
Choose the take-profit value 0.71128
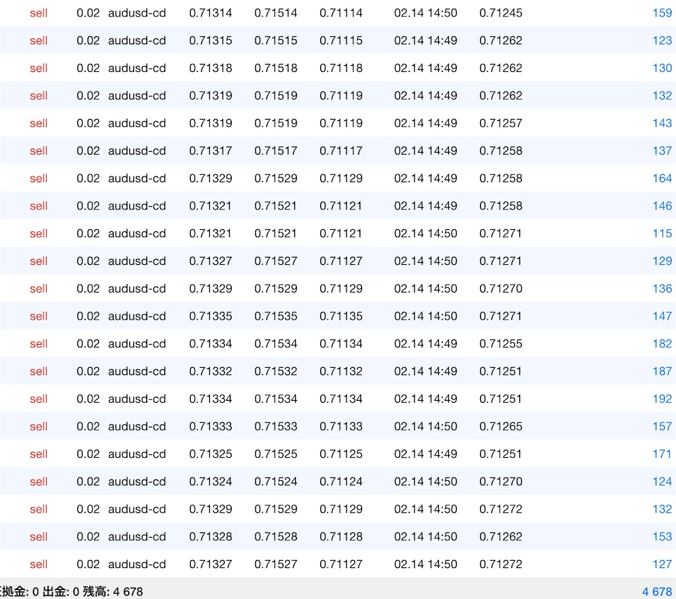point(341,538)
